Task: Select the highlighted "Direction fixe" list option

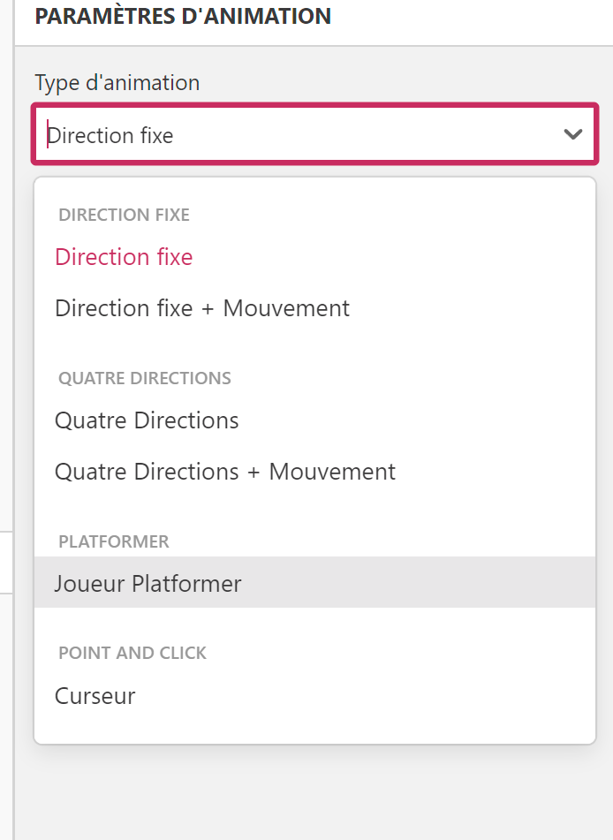Action: coord(124,257)
